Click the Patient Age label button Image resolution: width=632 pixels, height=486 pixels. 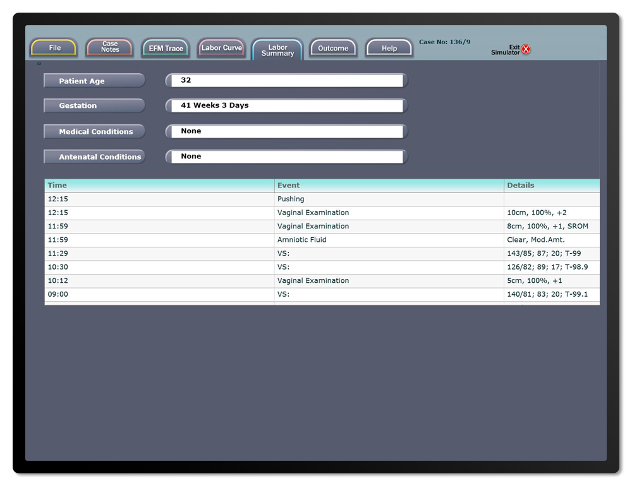click(x=94, y=81)
